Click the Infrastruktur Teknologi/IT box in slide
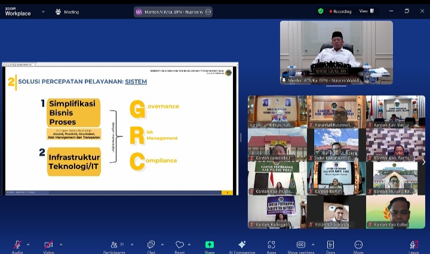Image resolution: width=430 pixels, height=254 pixels. point(74,161)
